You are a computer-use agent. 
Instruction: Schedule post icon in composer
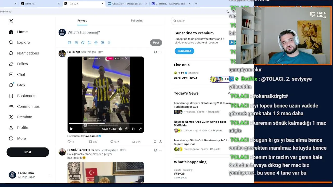tap(103, 43)
